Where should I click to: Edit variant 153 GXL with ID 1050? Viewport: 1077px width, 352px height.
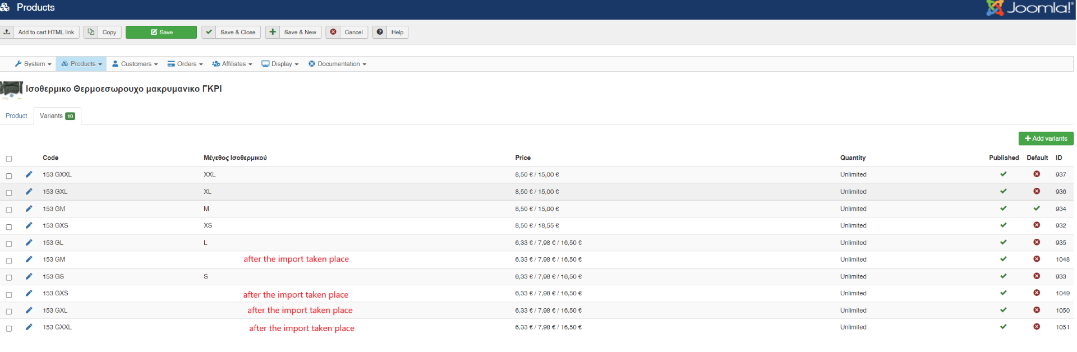(x=29, y=310)
